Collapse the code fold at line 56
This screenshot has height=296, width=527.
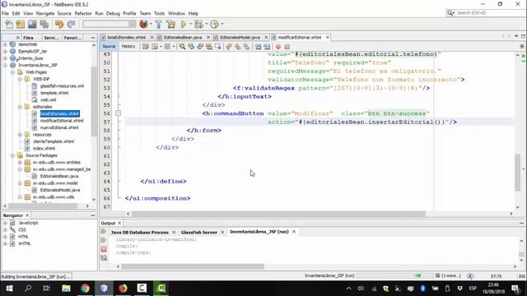point(118,113)
